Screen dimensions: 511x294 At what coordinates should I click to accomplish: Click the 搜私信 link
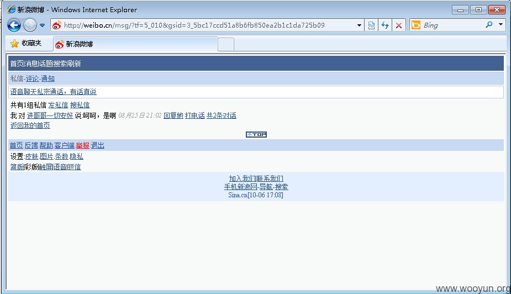coord(80,105)
